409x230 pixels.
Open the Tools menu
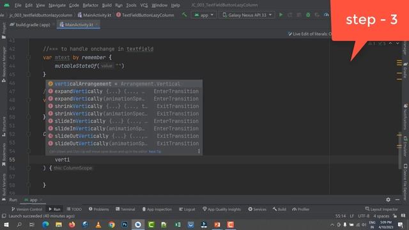(131, 5)
